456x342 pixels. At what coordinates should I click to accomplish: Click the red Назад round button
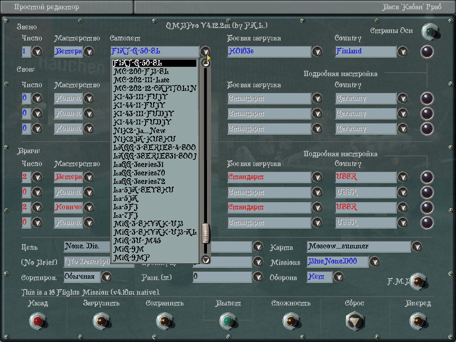[38, 321]
